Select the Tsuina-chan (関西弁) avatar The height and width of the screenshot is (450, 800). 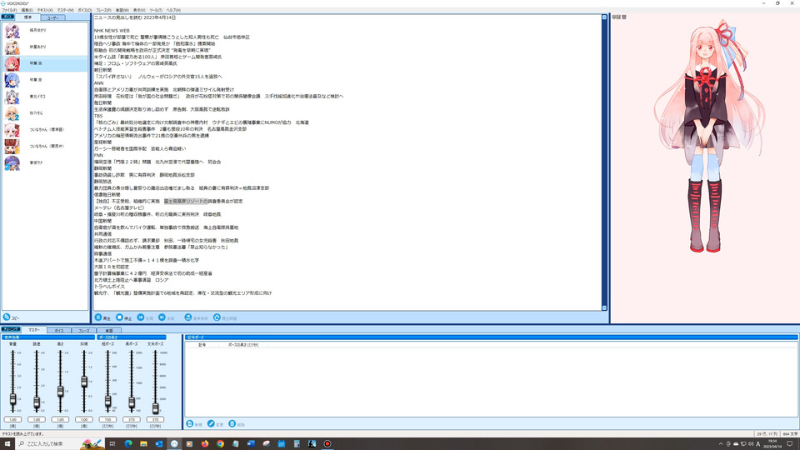(x=12, y=146)
